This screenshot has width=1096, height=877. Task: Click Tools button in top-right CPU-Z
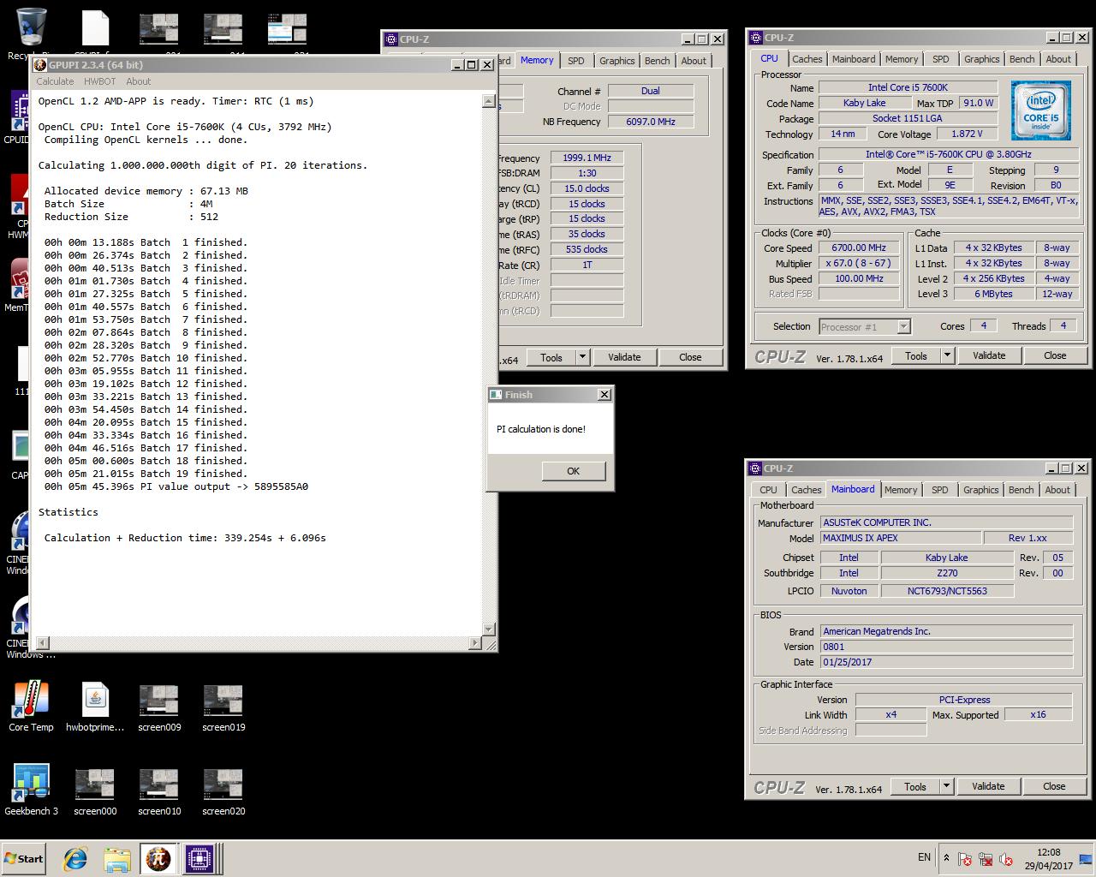(916, 355)
